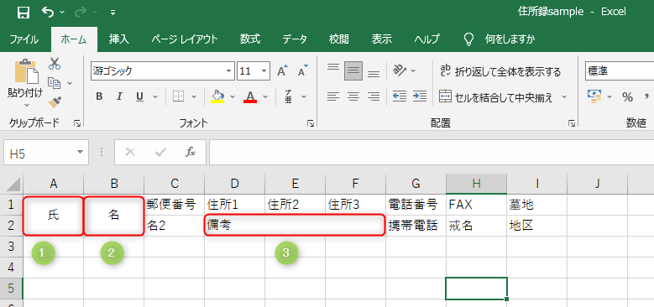Click the Center horizontal alignment icon
This screenshot has height=307, width=654.
tap(353, 96)
